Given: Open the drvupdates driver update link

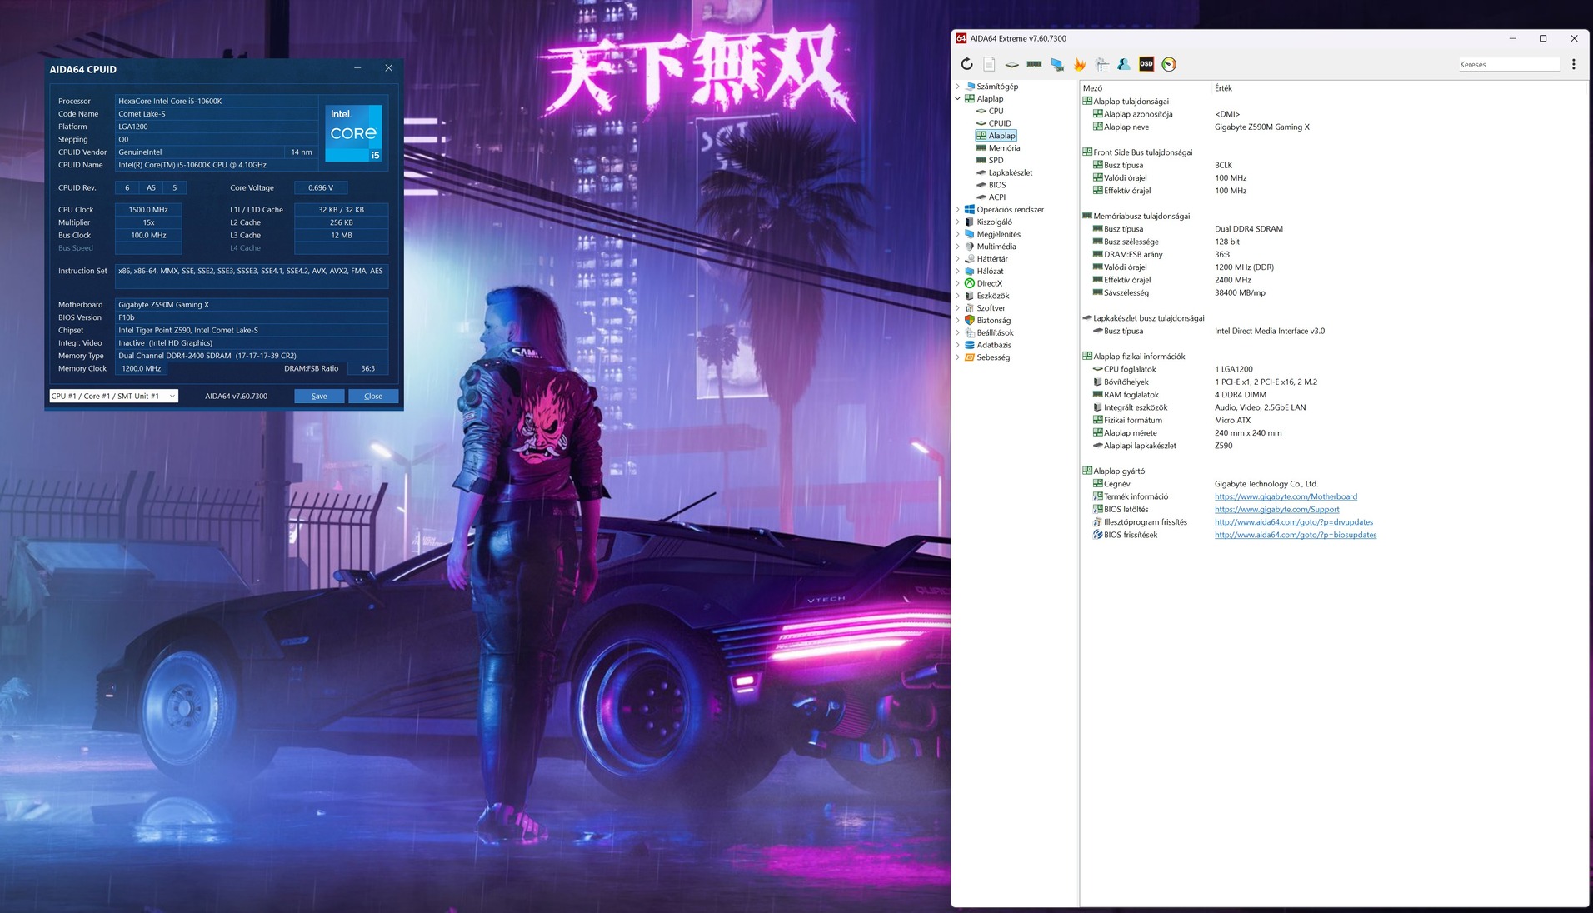Looking at the screenshot, I should [1294, 522].
